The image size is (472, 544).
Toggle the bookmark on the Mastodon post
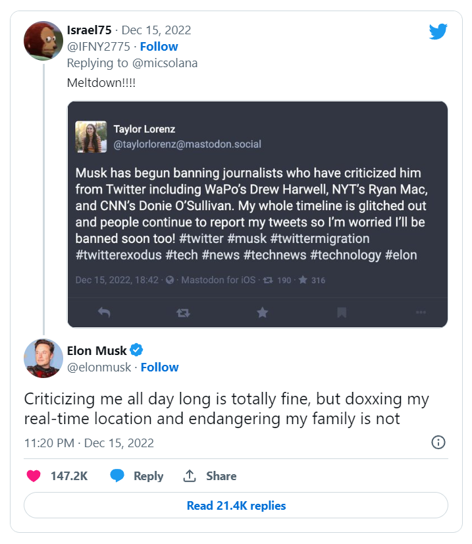click(341, 313)
